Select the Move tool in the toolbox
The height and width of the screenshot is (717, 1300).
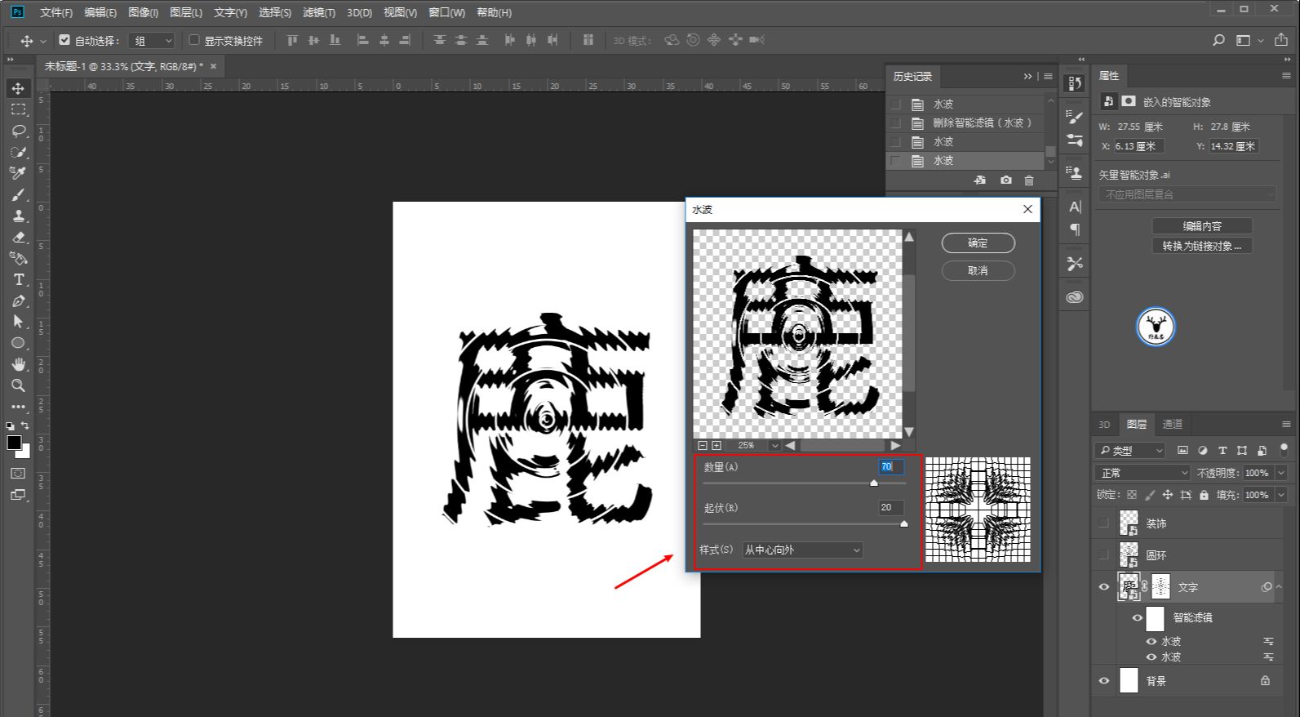click(18, 88)
